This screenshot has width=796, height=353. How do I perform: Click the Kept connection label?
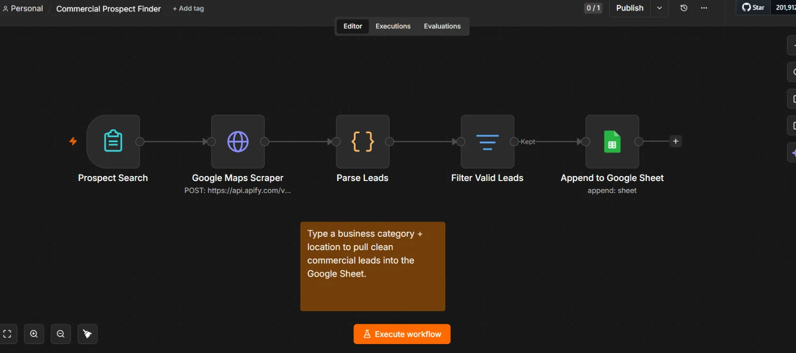click(x=528, y=142)
